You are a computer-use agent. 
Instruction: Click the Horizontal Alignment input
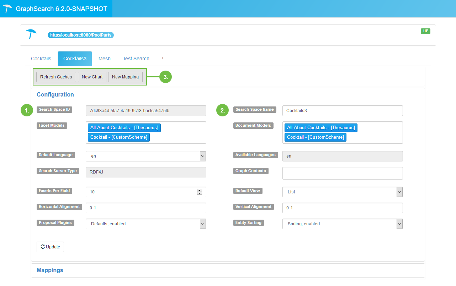click(146, 208)
